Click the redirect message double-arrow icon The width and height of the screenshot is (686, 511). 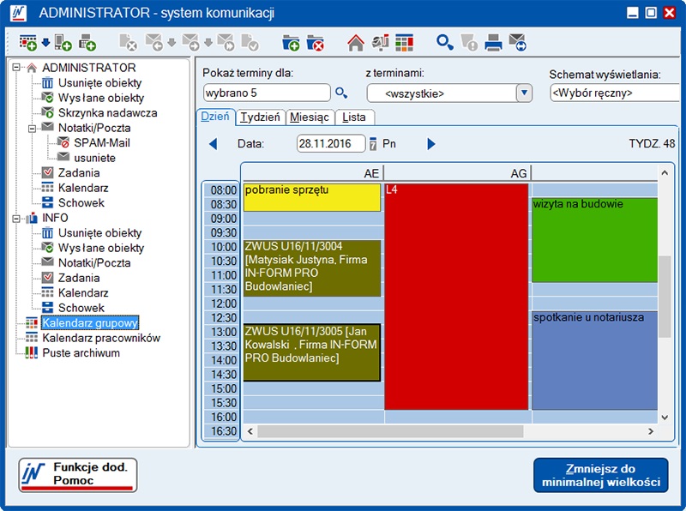click(226, 43)
